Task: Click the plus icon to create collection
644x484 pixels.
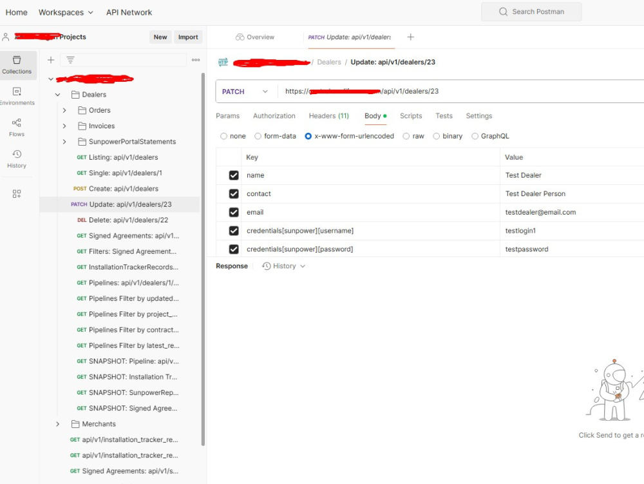Action: 51,60
